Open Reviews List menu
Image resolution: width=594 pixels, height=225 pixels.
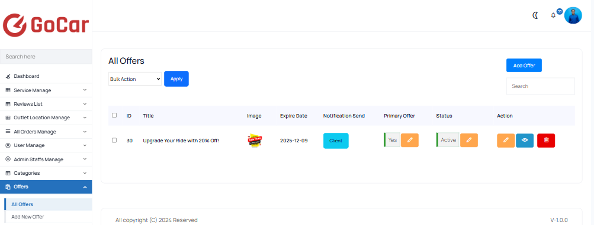click(x=46, y=104)
